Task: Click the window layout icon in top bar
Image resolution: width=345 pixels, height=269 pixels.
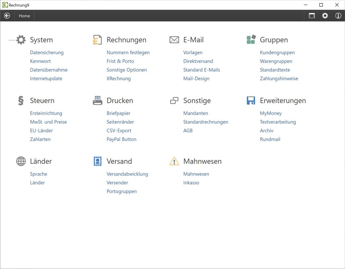Action: [312, 16]
